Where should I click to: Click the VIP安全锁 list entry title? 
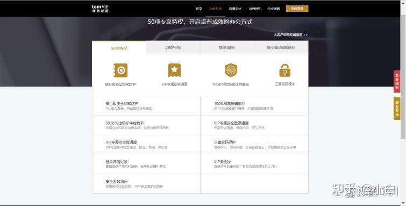coord(222,162)
